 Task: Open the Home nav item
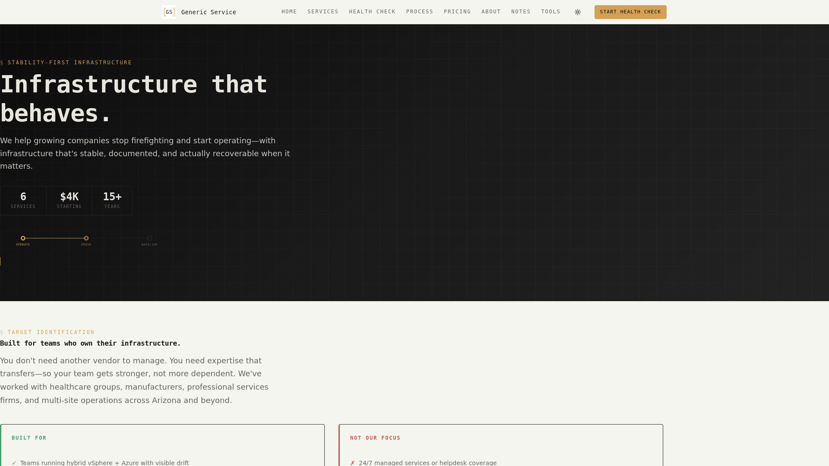coord(289,12)
